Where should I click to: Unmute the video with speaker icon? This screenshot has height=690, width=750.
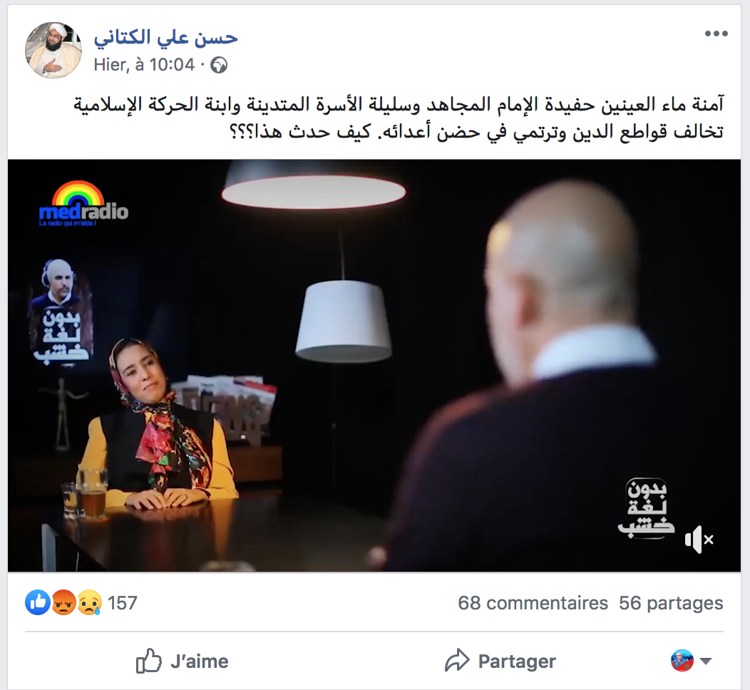(699, 540)
